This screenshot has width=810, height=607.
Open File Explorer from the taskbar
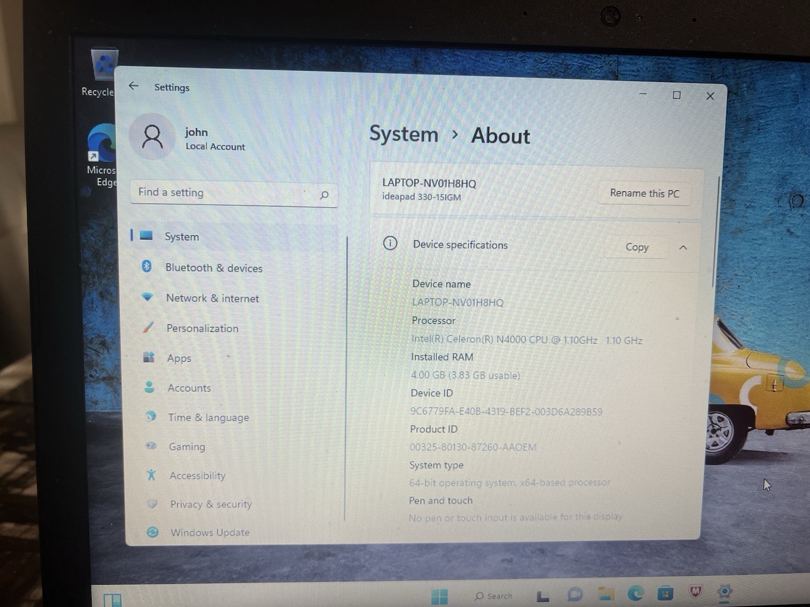coord(605,594)
